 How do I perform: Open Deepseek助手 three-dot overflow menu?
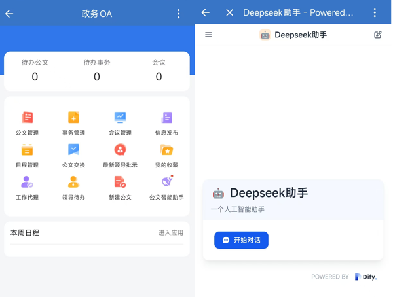[375, 12]
